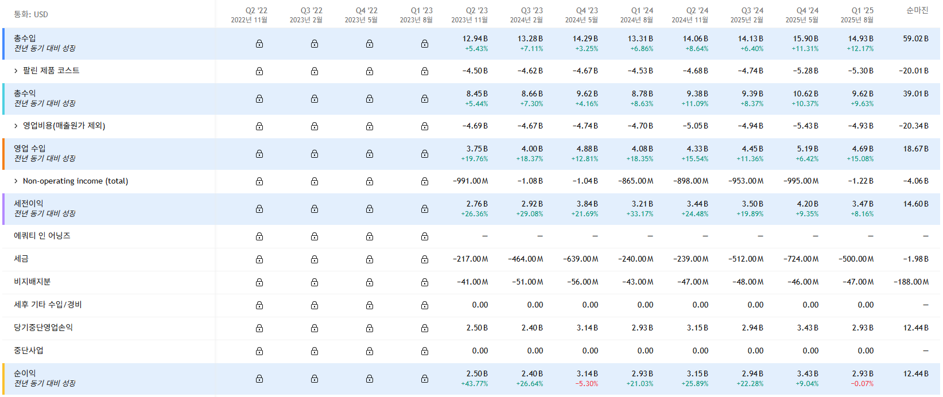This screenshot has width=943, height=397.
Task: Select the 순마진 column header
Action: coord(917,11)
